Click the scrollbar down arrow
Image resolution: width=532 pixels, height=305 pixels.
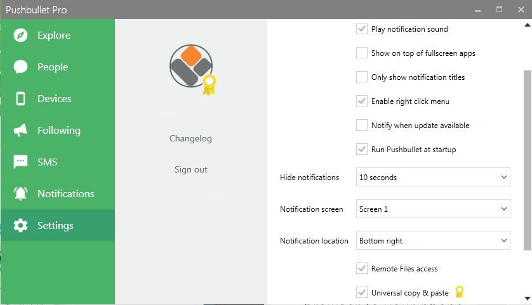point(528,299)
